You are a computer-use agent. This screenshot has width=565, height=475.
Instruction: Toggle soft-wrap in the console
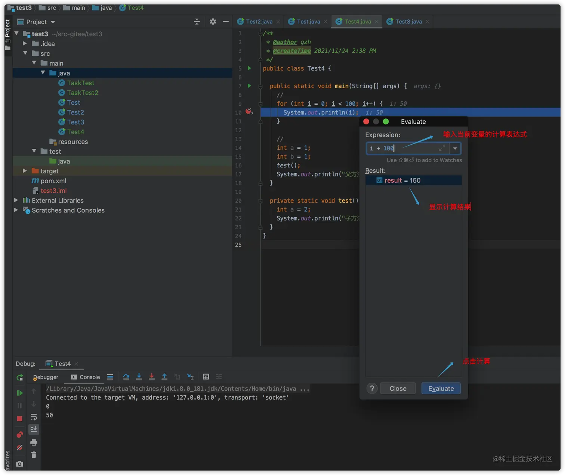coord(34,417)
